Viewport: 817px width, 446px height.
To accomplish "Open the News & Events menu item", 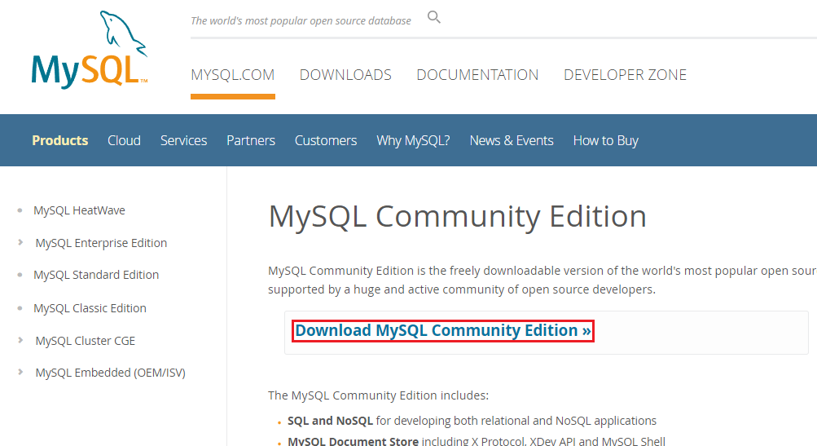I will (512, 140).
